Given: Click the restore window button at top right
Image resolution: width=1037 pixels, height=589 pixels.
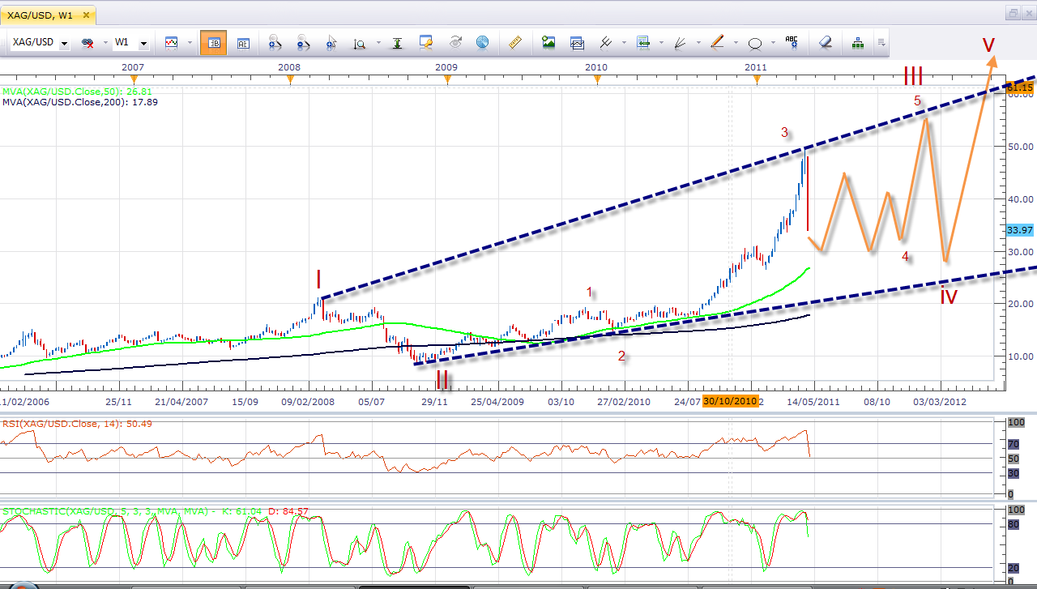Looking at the screenshot, I should pos(1013,13).
